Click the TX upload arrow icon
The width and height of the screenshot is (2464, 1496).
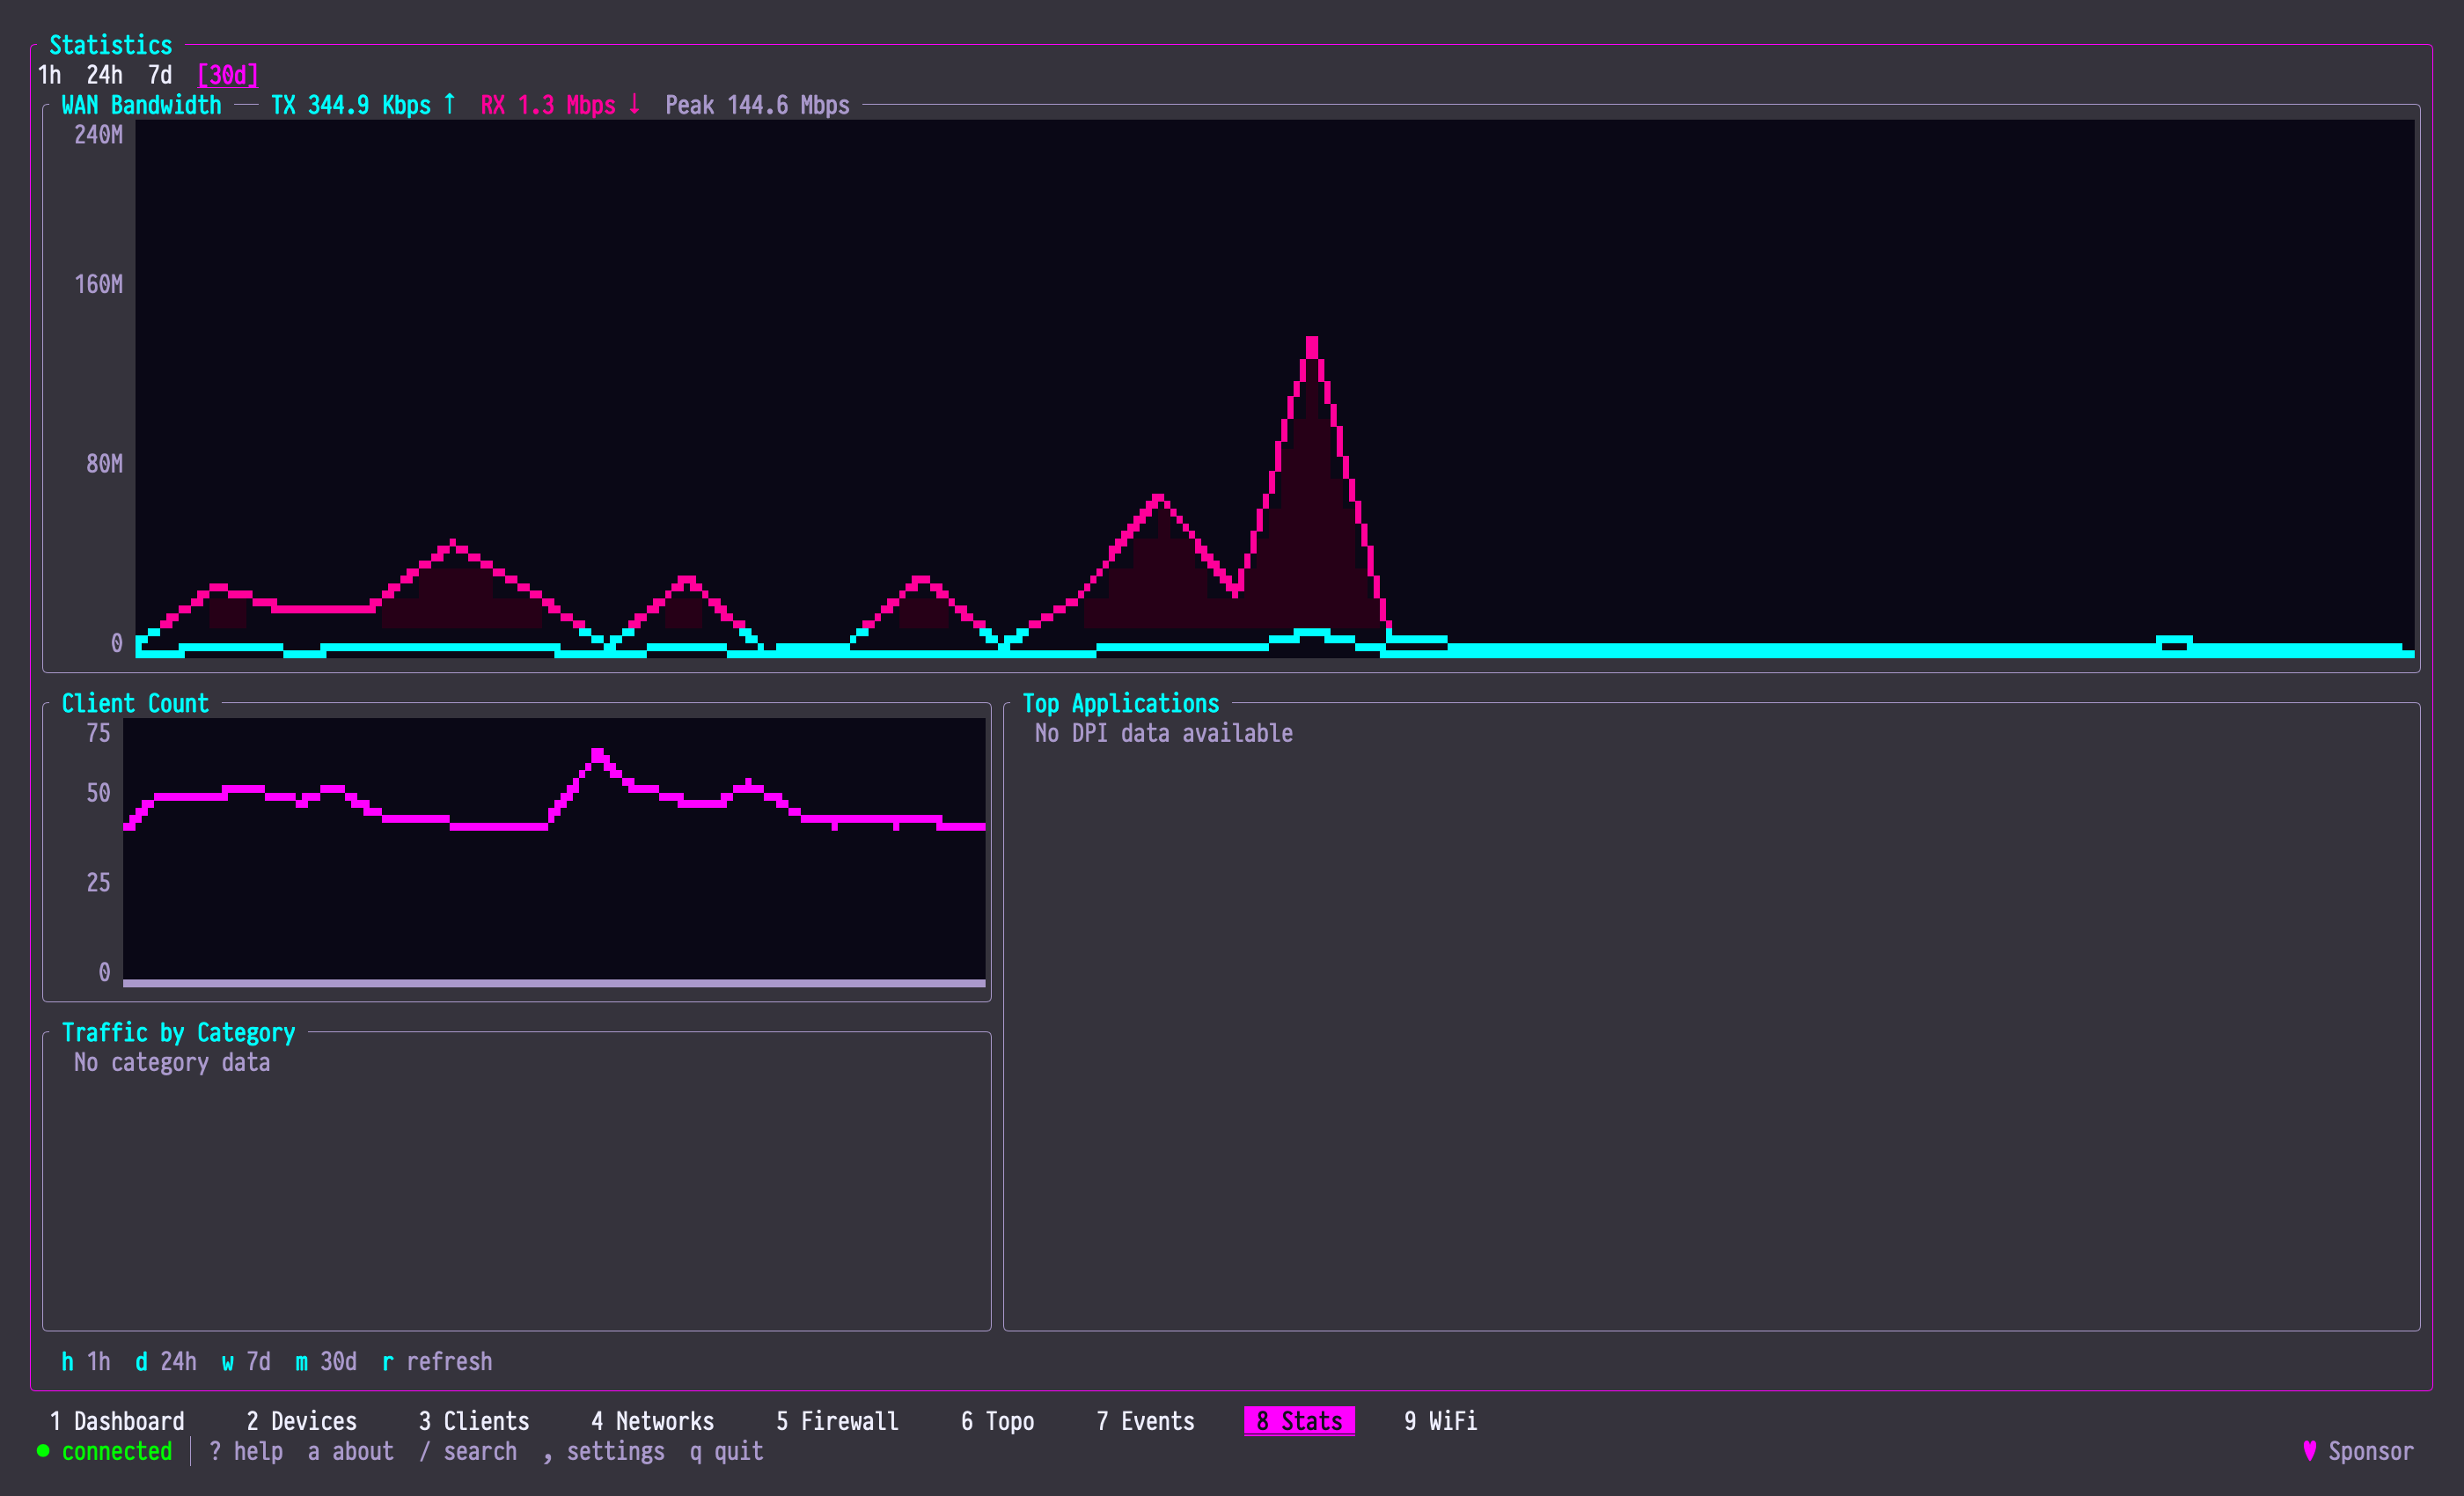point(450,104)
